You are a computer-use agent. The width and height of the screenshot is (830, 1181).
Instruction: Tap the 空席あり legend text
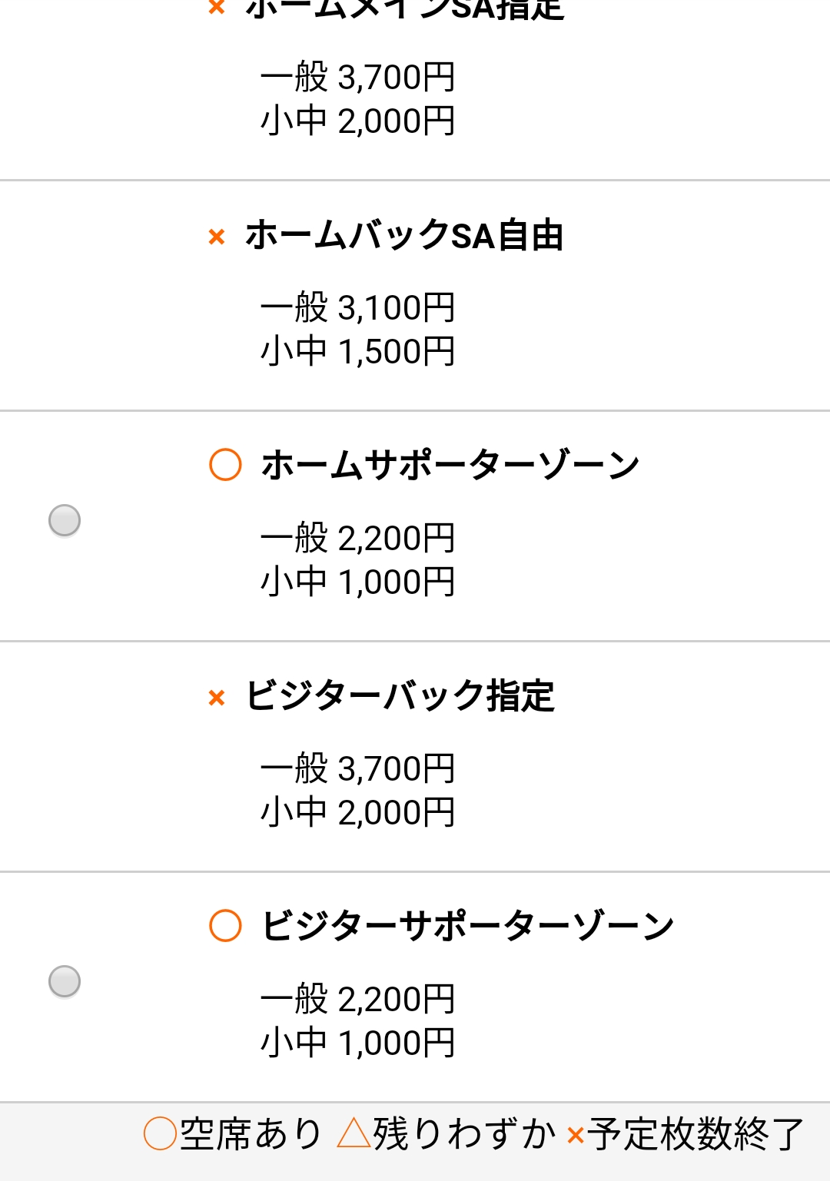(x=251, y=1134)
